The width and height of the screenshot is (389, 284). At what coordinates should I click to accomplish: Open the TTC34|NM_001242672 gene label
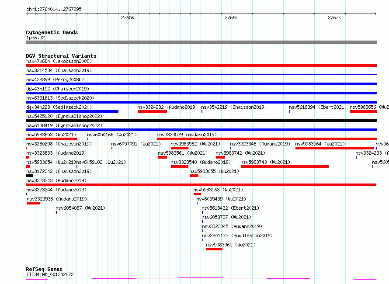[50, 274]
